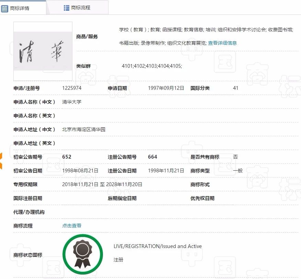Screen dimensions: 301x279
Task: Click applicant address 北京市海淀区清华园
Action: (x=84, y=129)
